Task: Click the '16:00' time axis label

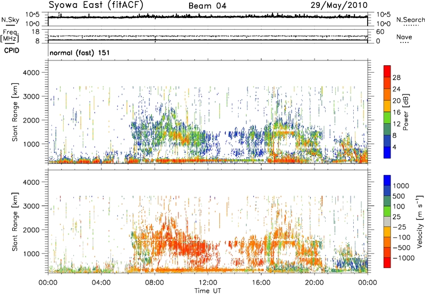Action: pyautogui.click(x=261, y=283)
